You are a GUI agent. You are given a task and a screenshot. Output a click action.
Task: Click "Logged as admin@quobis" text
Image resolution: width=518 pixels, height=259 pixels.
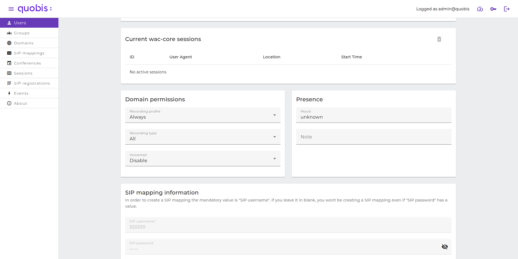[443, 9]
